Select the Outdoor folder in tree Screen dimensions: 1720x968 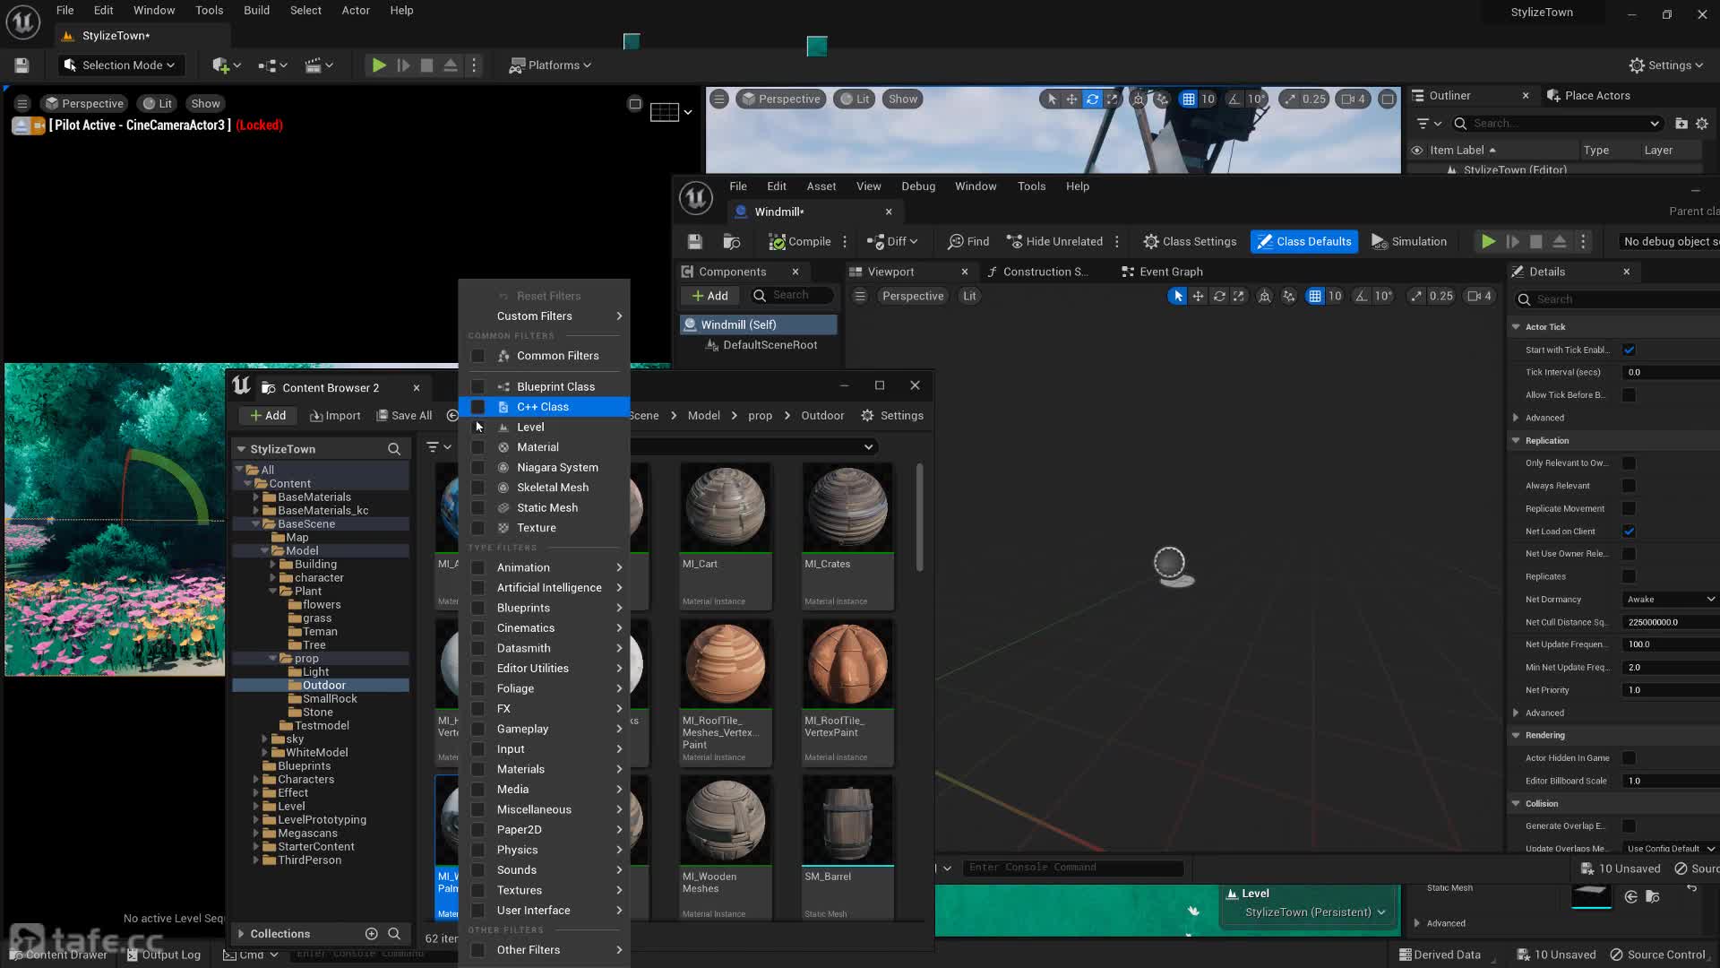coord(321,686)
